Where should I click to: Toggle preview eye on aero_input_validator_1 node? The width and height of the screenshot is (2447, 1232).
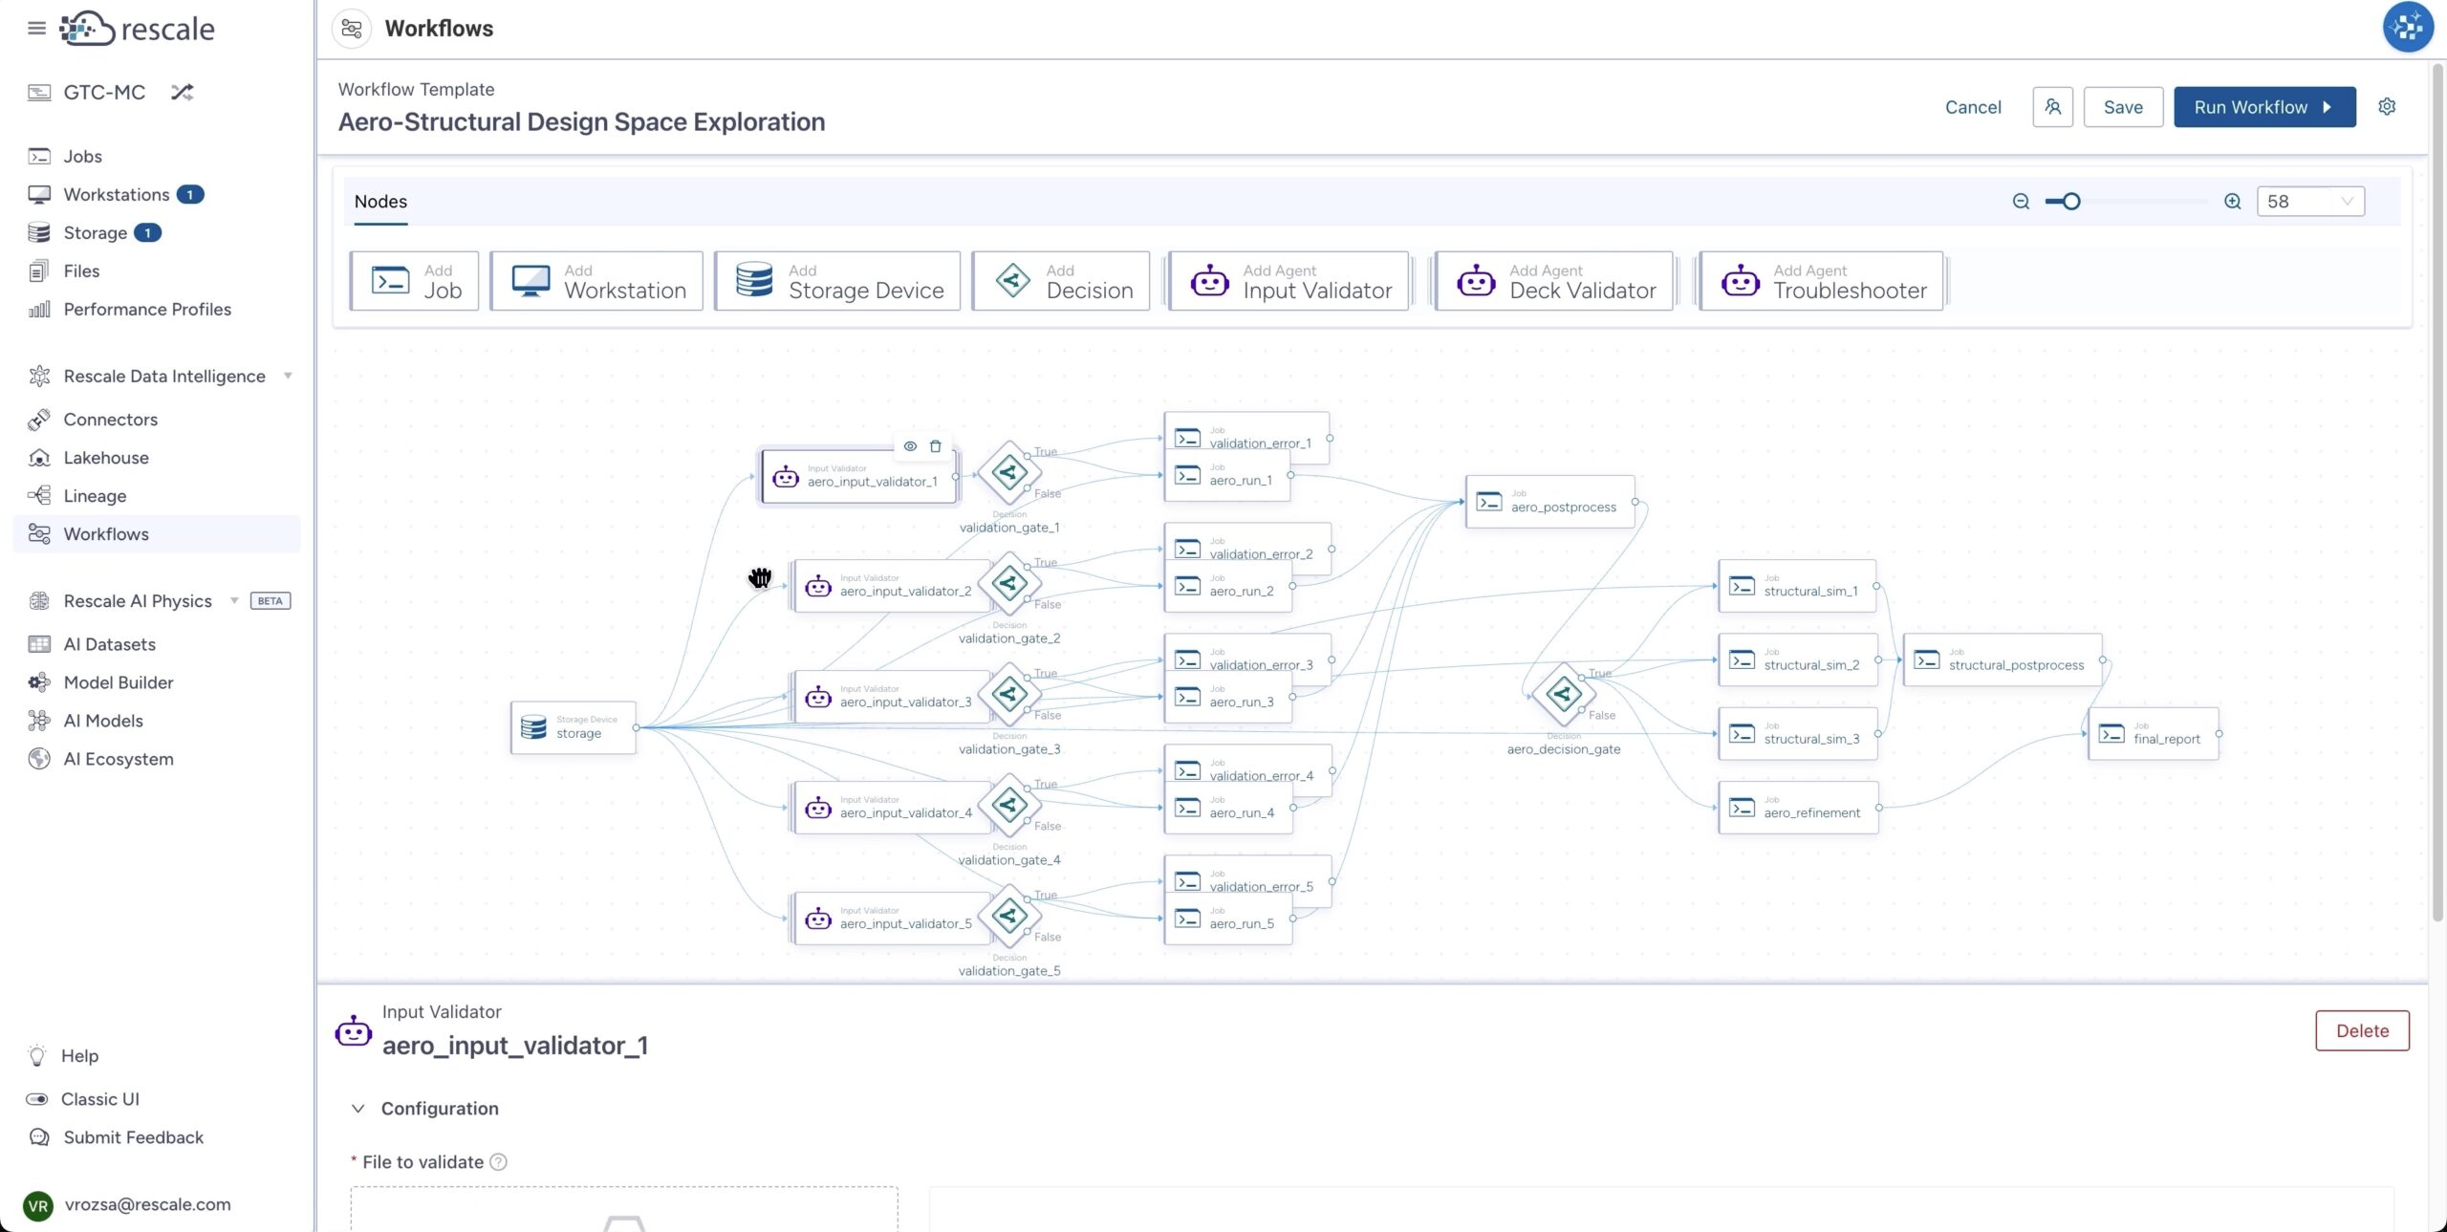pyautogui.click(x=910, y=446)
